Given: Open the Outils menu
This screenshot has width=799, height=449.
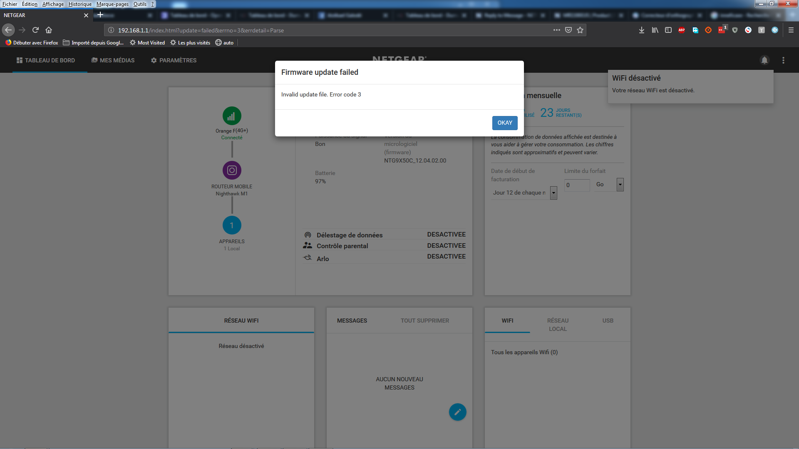Looking at the screenshot, I should point(140,4).
